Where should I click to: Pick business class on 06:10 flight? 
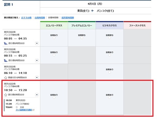point(110,72)
